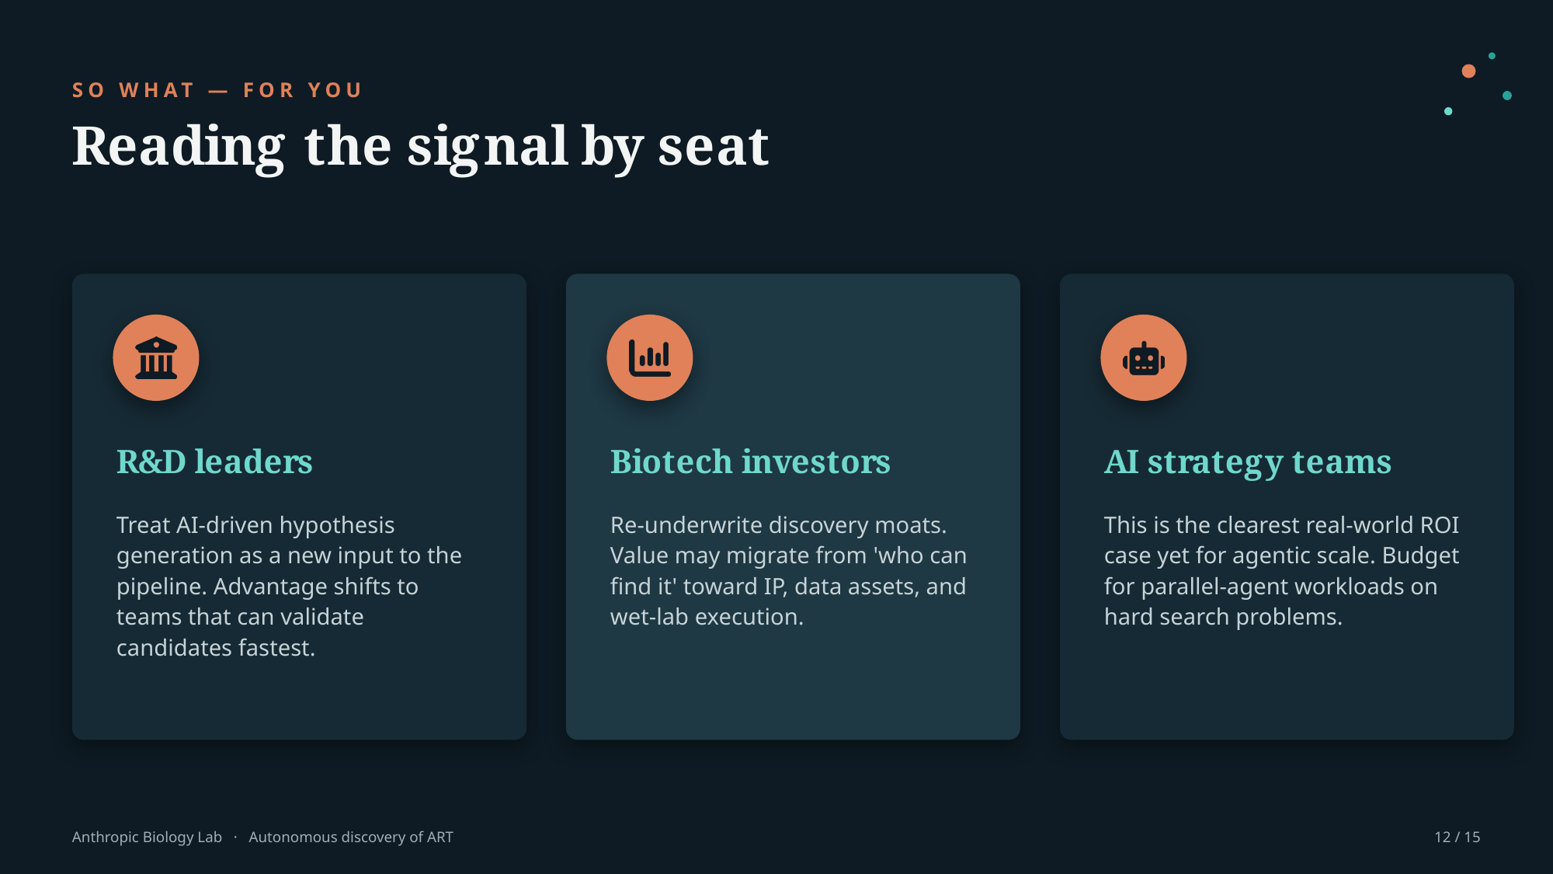Click Autonomous discovery of ART footer text
This screenshot has width=1553, height=874.
pos(351,837)
